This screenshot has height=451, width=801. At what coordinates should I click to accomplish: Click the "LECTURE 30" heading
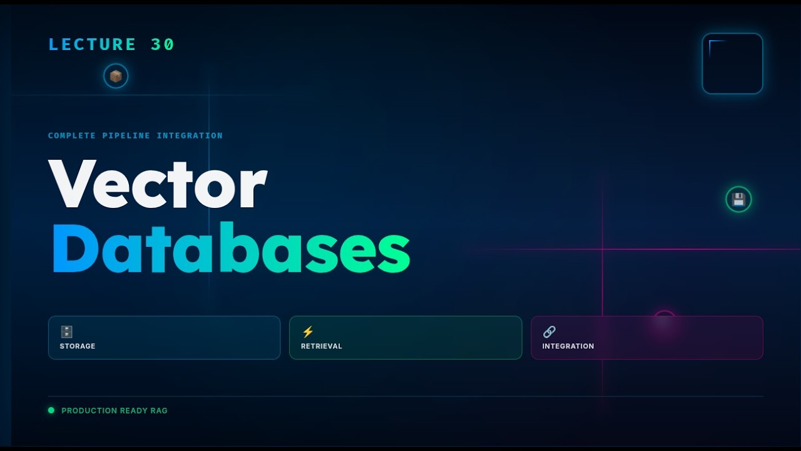111,44
